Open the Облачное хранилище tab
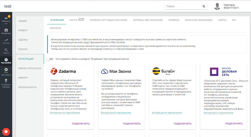This screenshot has height=137, width=251. tap(198, 20)
